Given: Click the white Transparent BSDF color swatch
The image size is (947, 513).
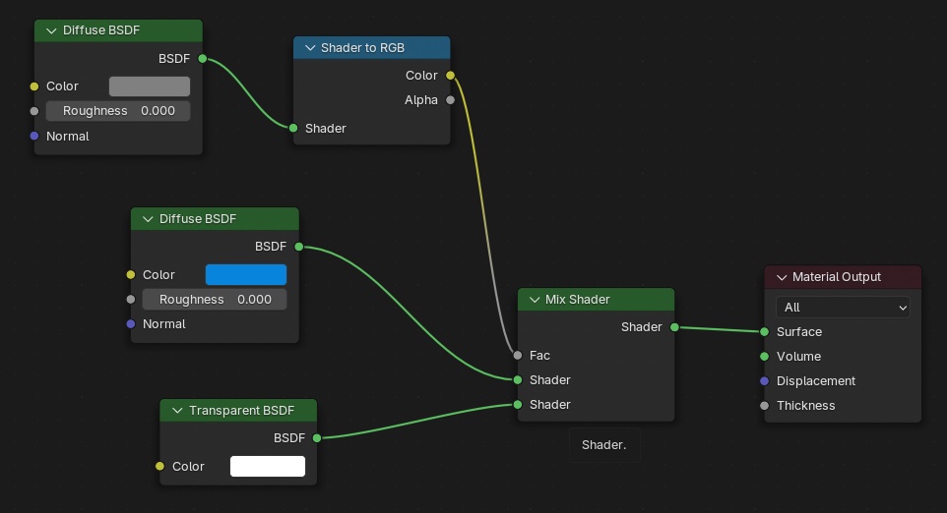Looking at the screenshot, I should [268, 466].
